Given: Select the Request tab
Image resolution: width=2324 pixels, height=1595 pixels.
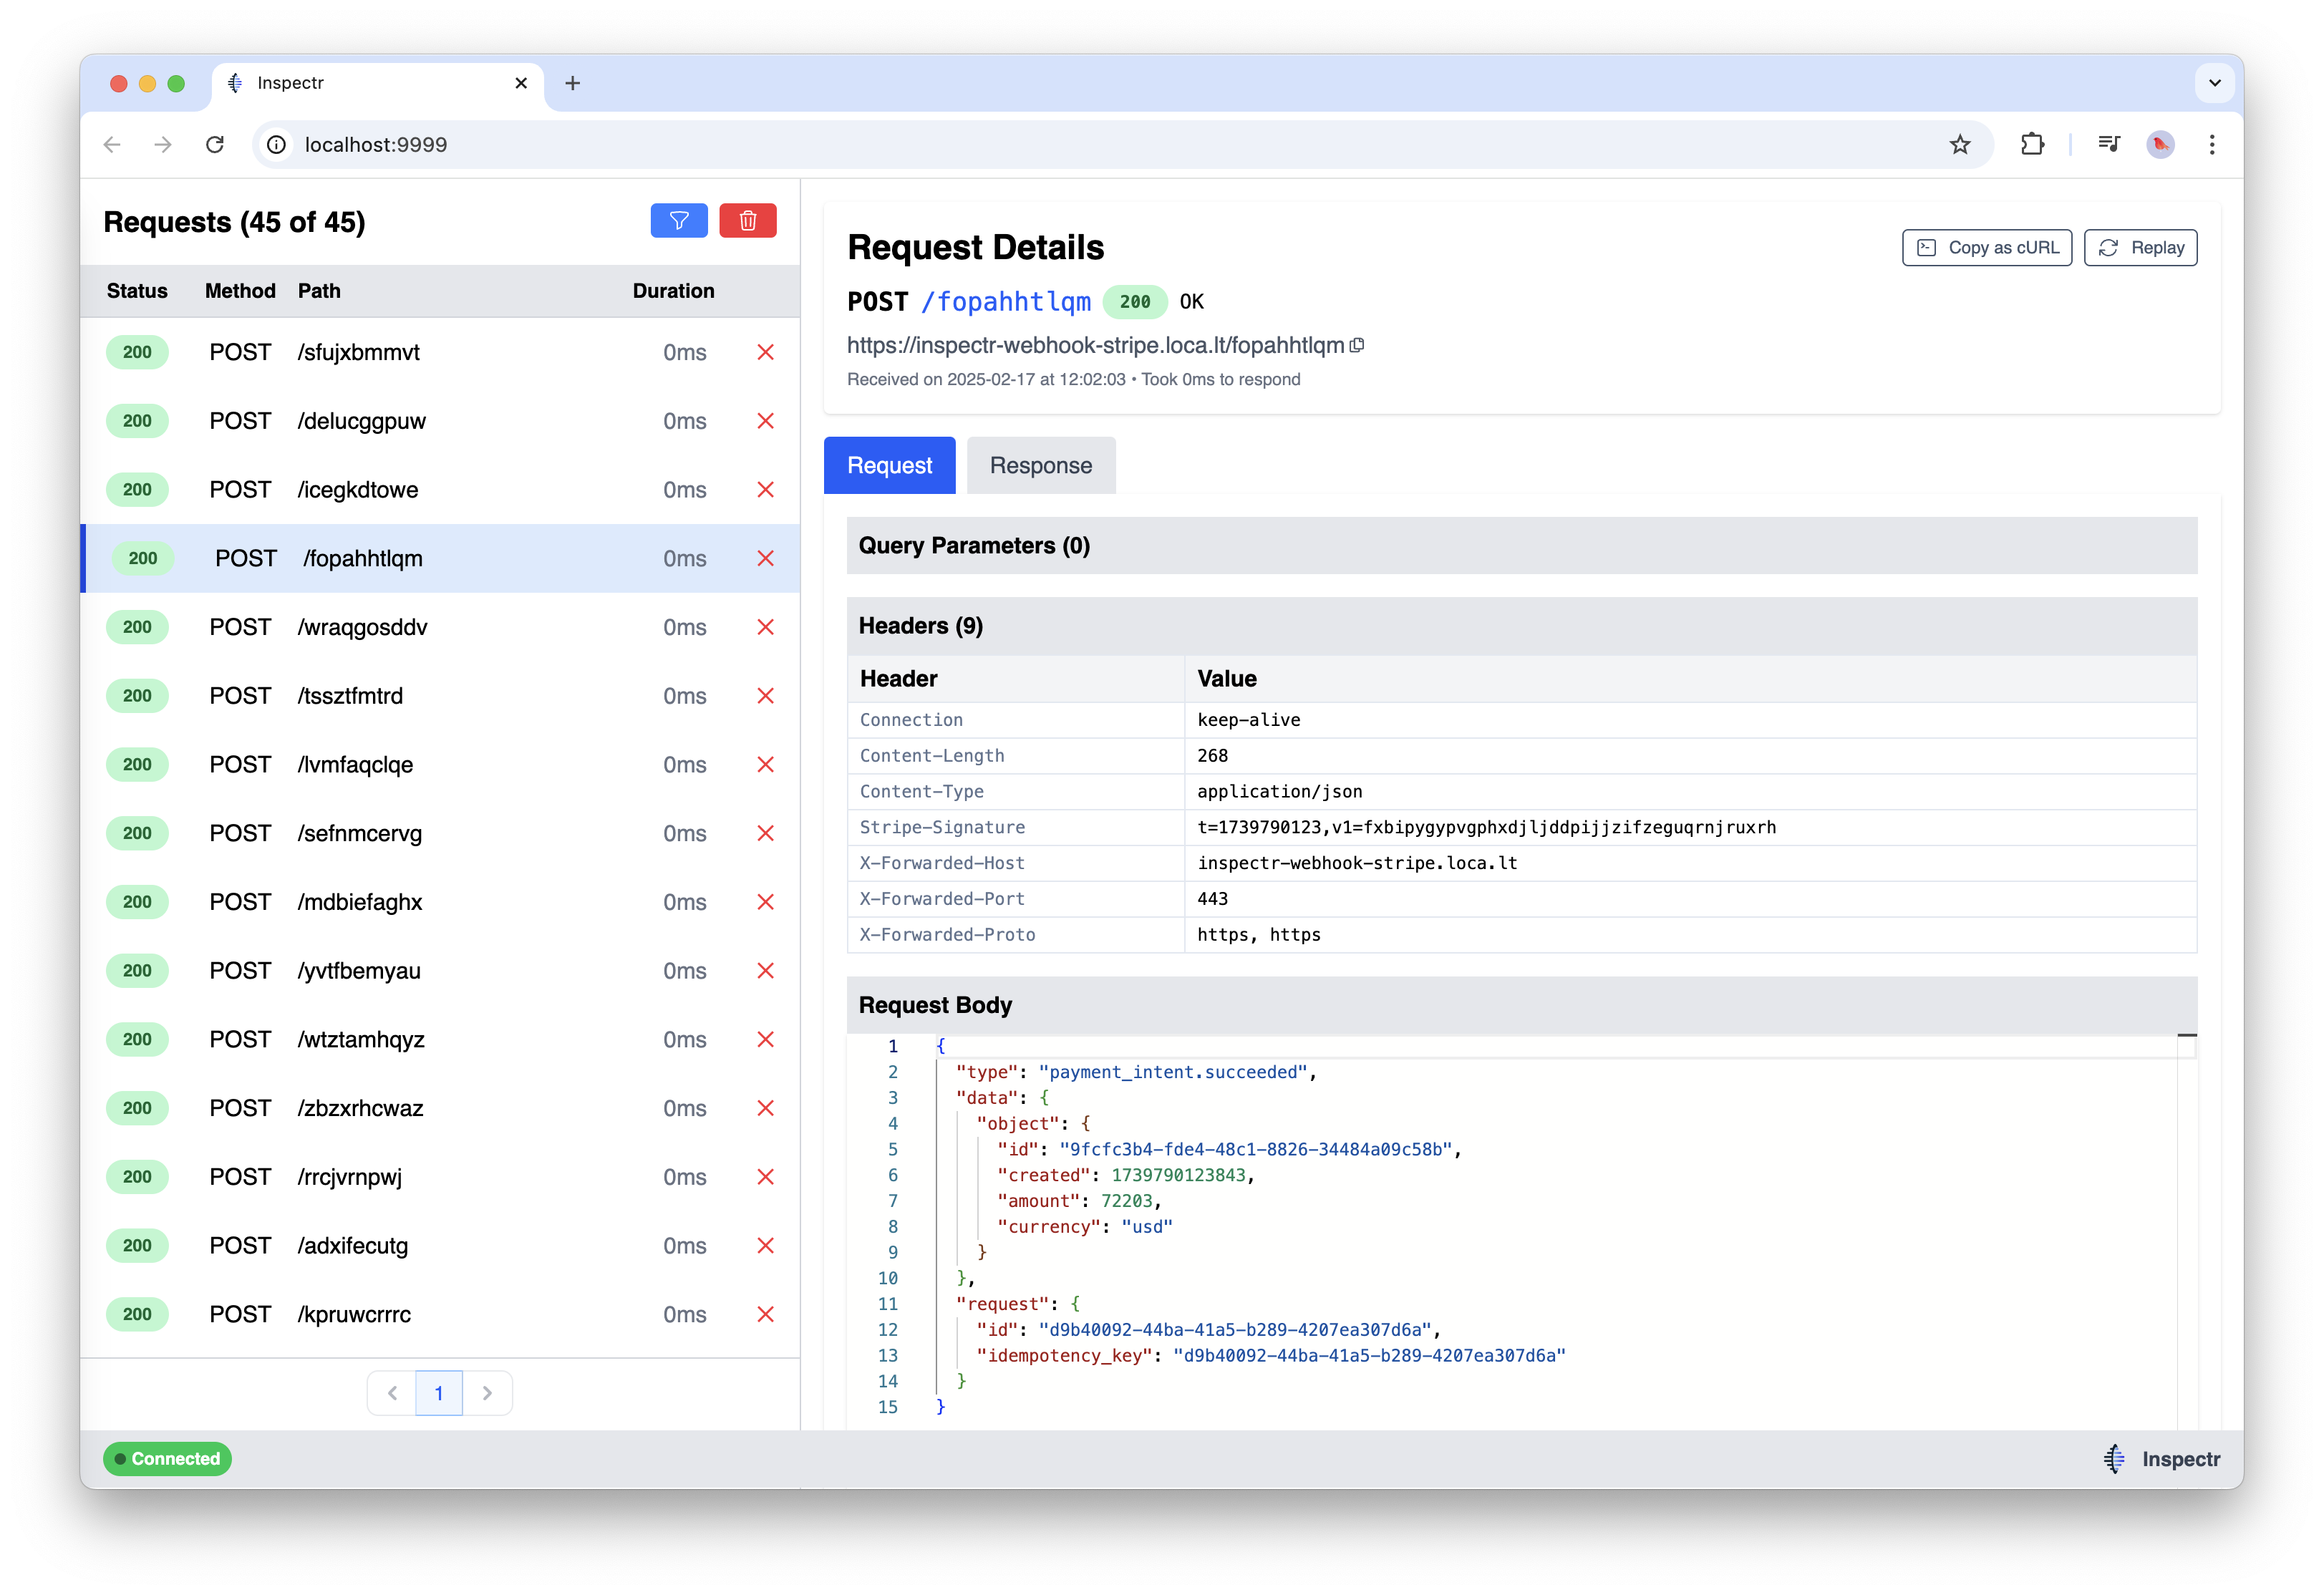Looking at the screenshot, I should tap(889, 466).
